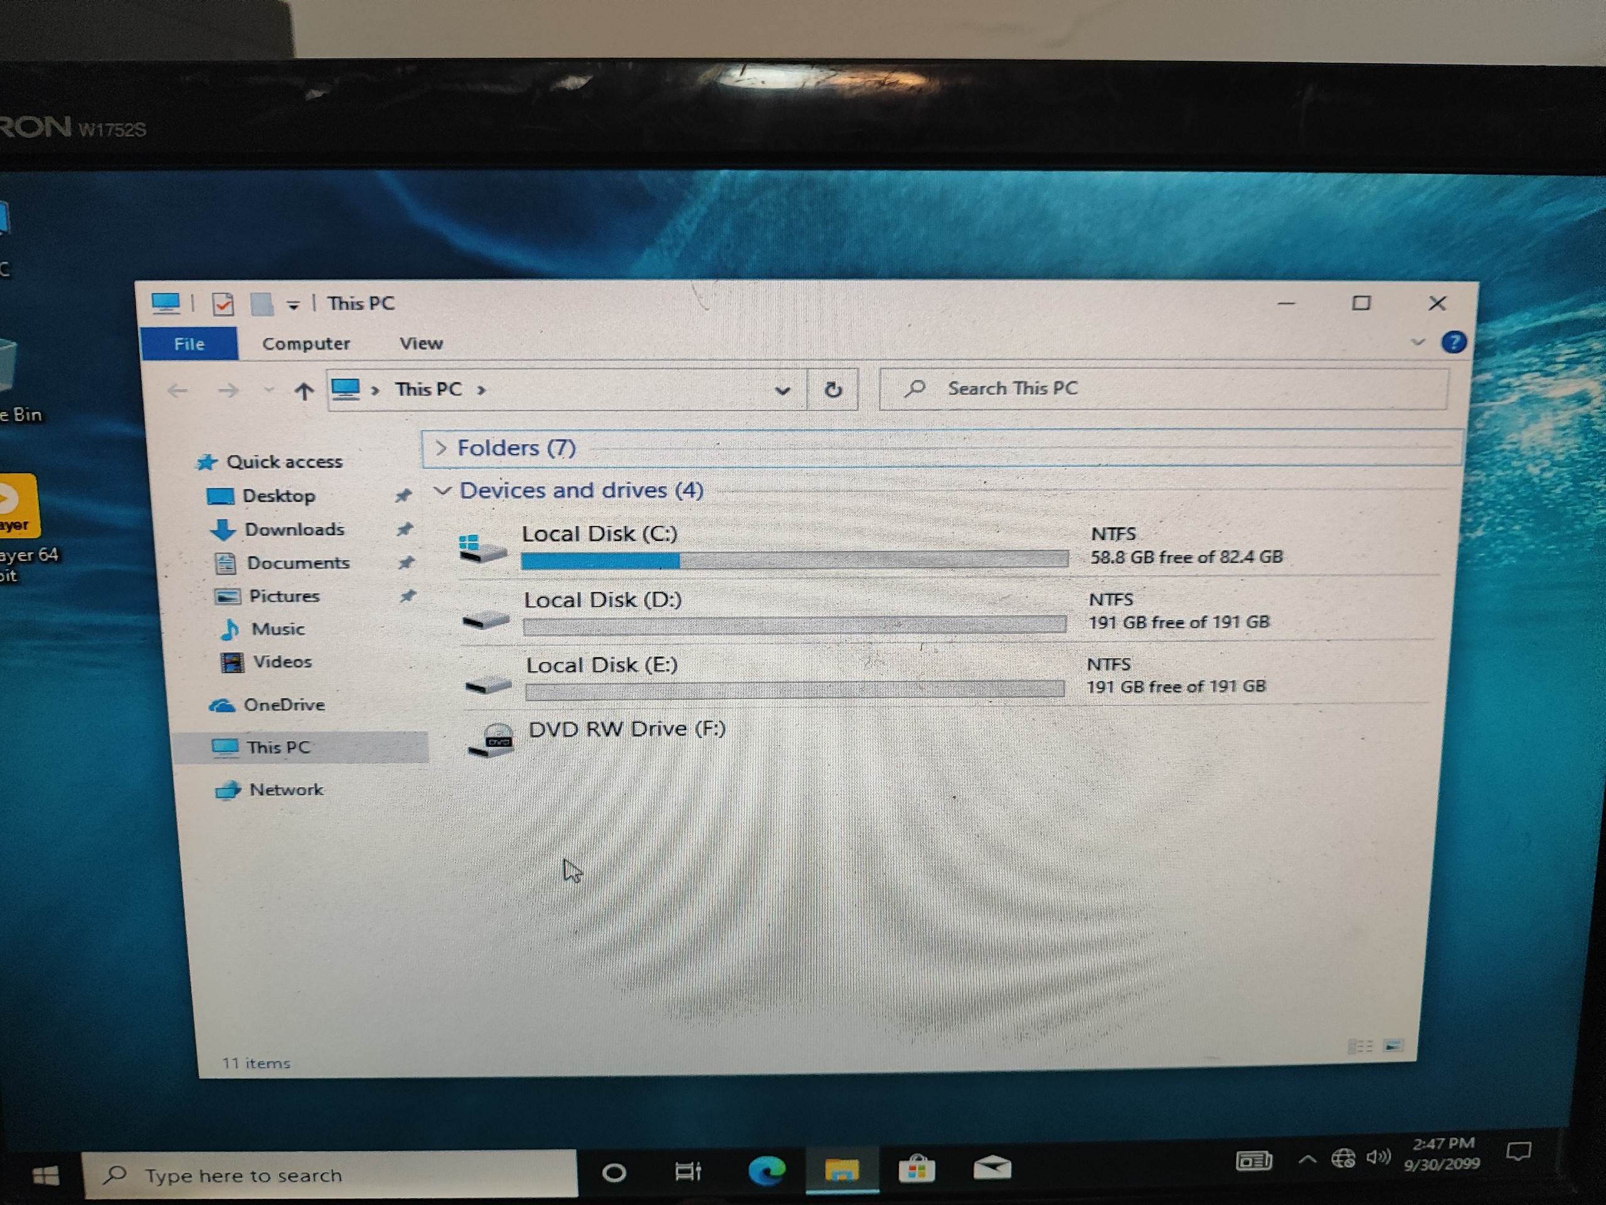Open the Mail app from taskbar
This screenshot has width=1606, height=1205.
tap(992, 1167)
